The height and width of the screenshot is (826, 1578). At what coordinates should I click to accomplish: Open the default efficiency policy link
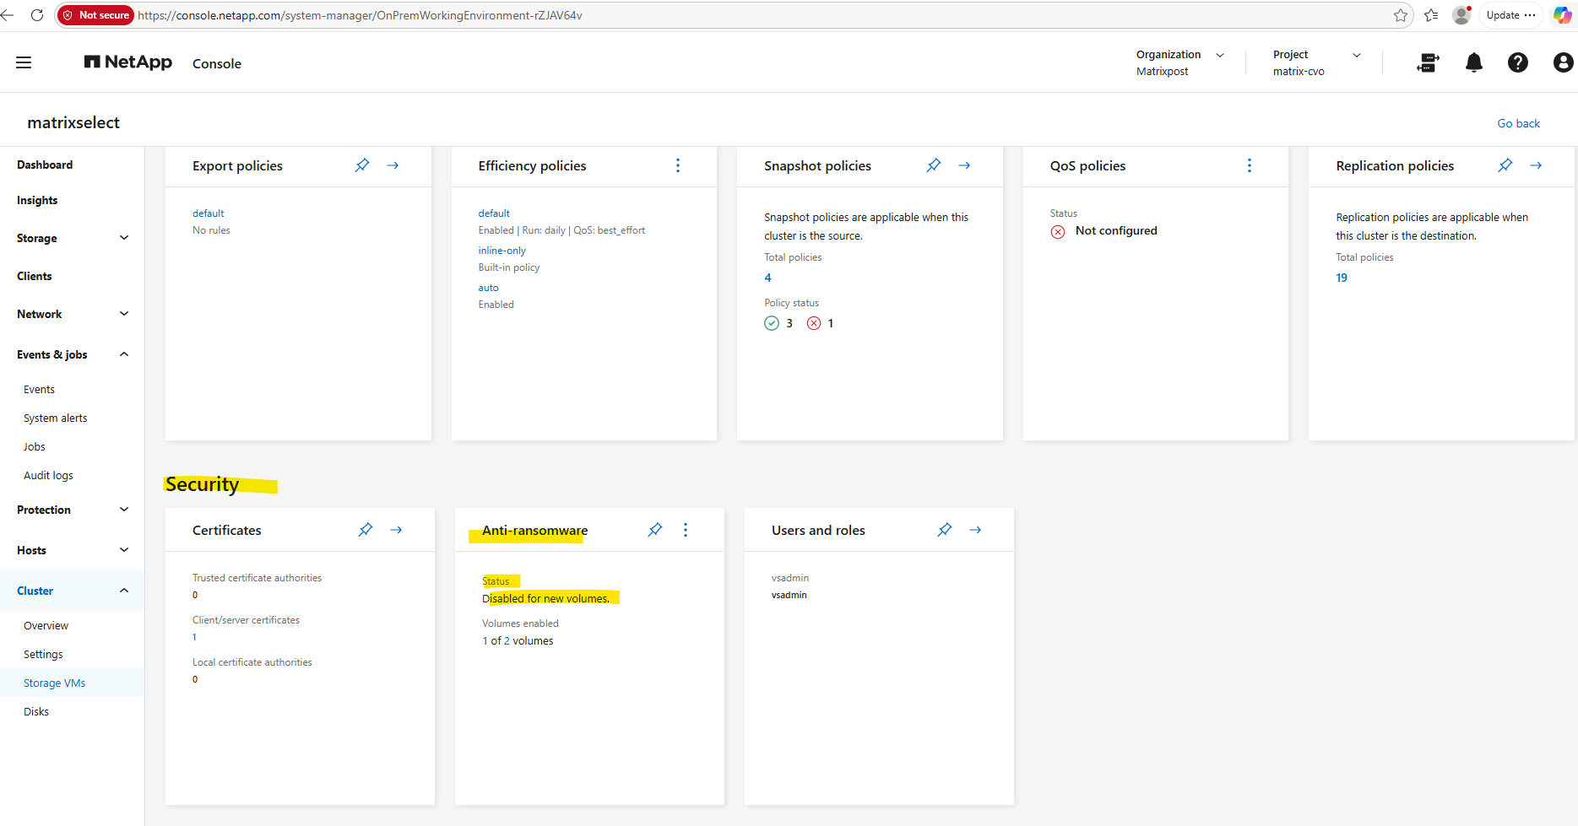pyautogui.click(x=494, y=213)
